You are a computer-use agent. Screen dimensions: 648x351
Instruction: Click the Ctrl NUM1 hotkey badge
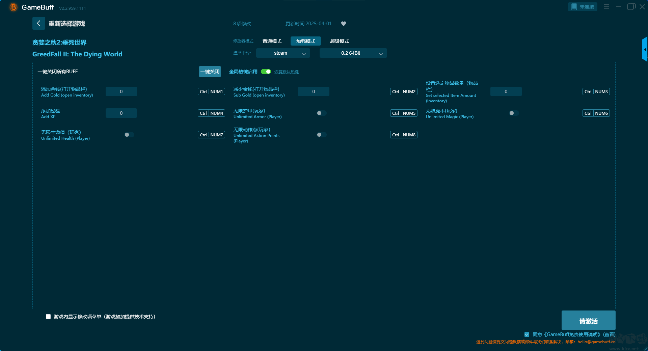click(211, 91)
